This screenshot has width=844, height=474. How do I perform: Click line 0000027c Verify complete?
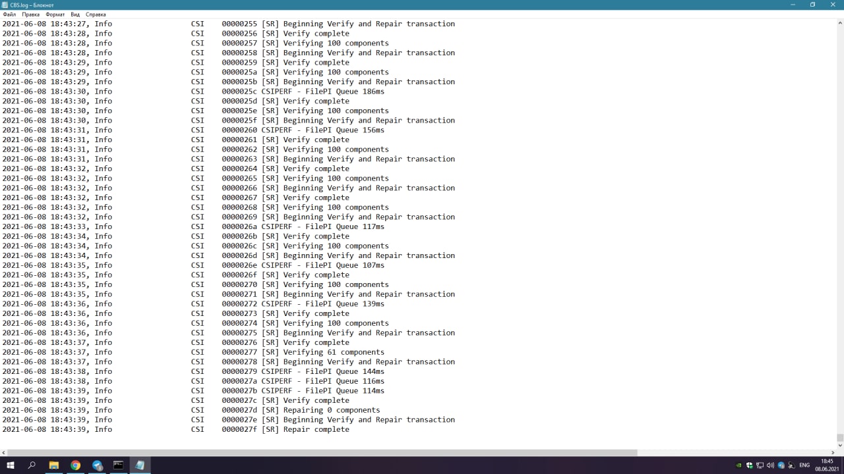(x=175, y=400)
